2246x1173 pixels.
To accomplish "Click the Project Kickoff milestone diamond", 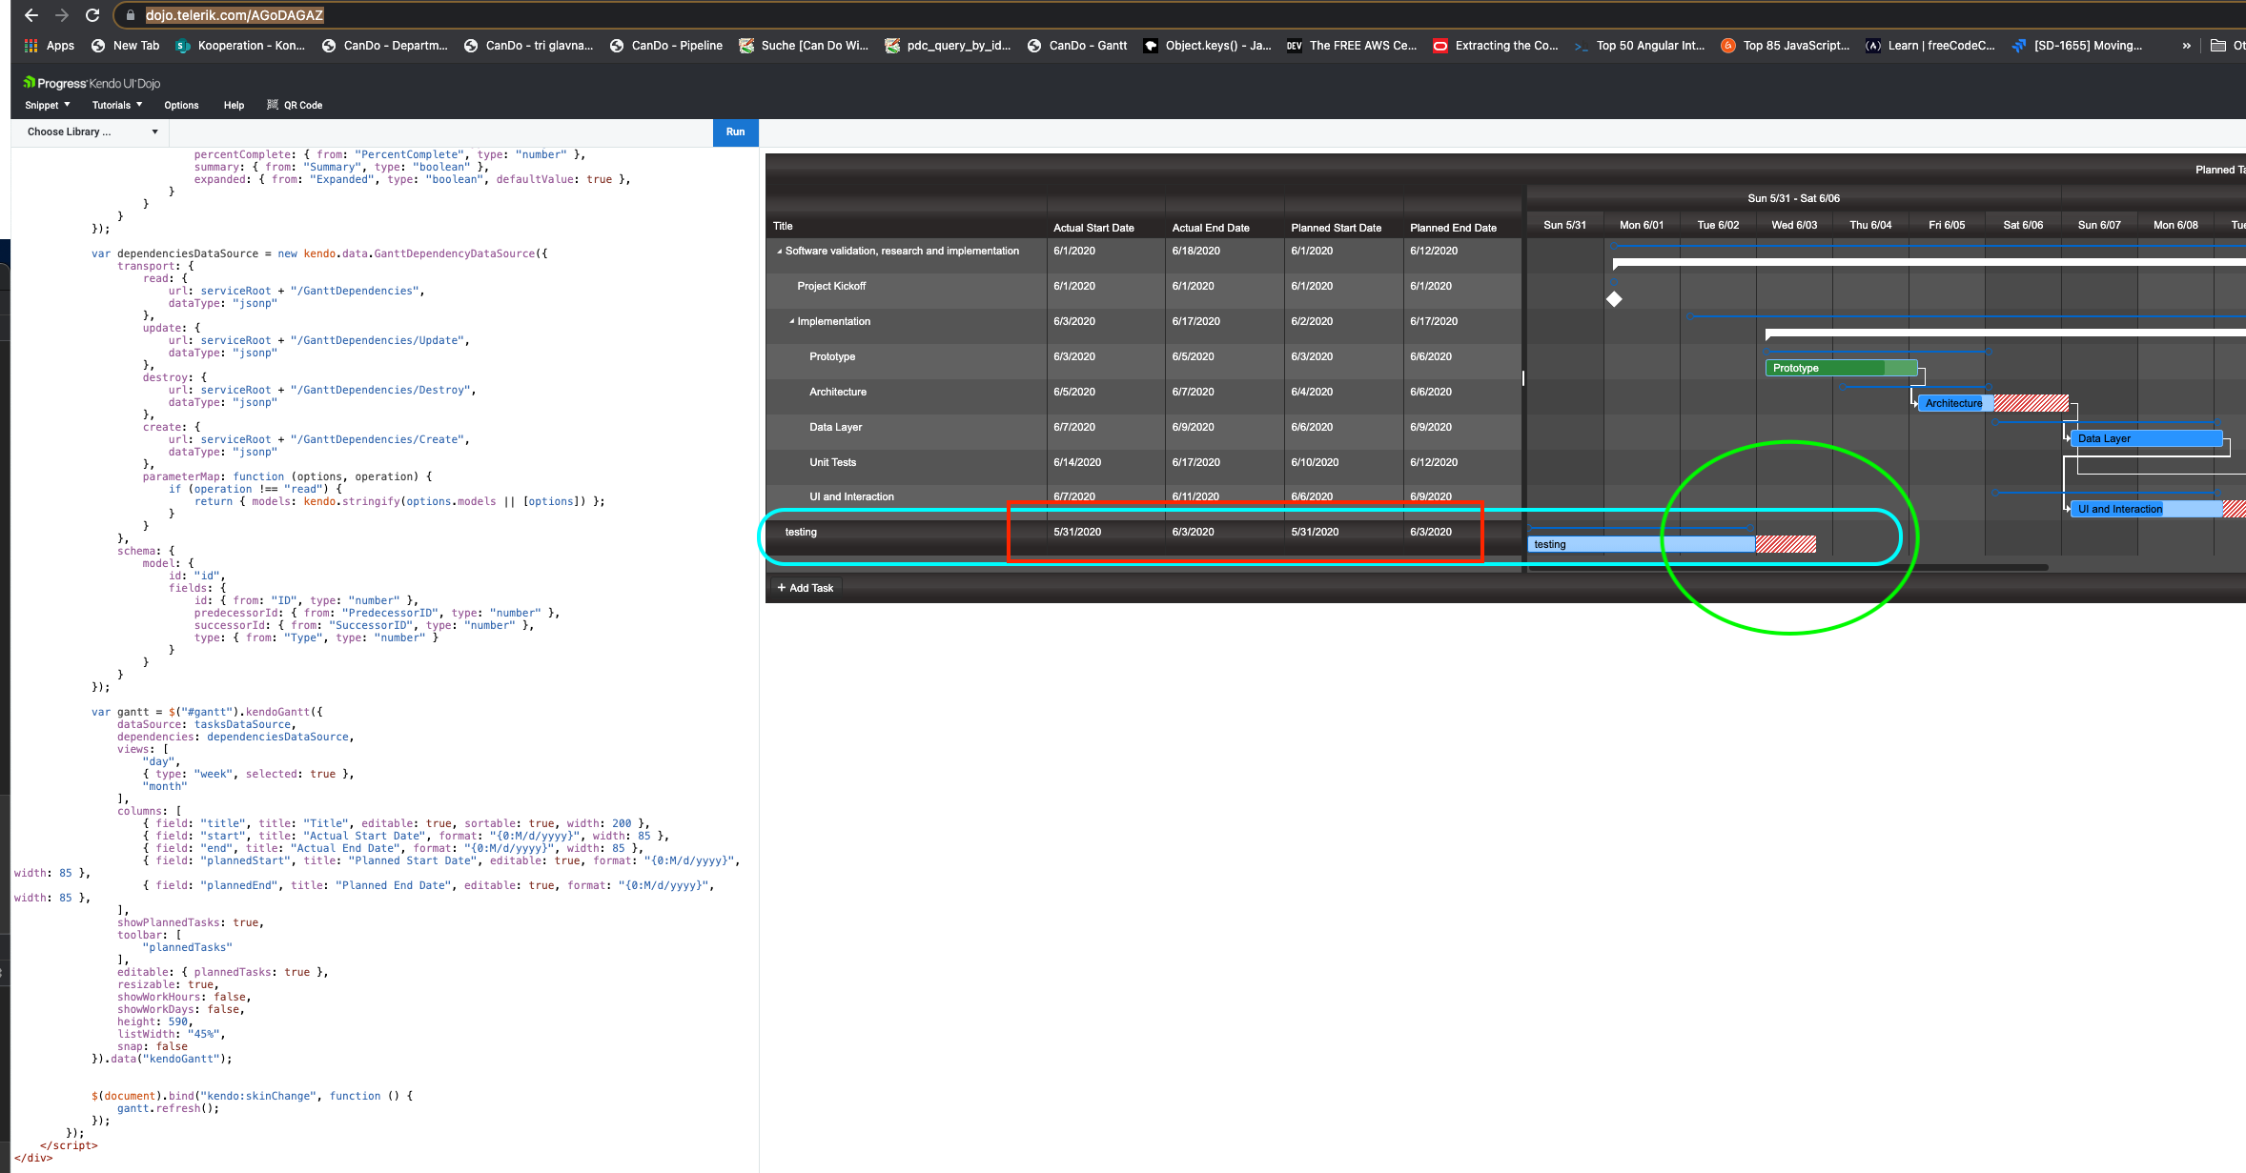I will coord(1614,299).
